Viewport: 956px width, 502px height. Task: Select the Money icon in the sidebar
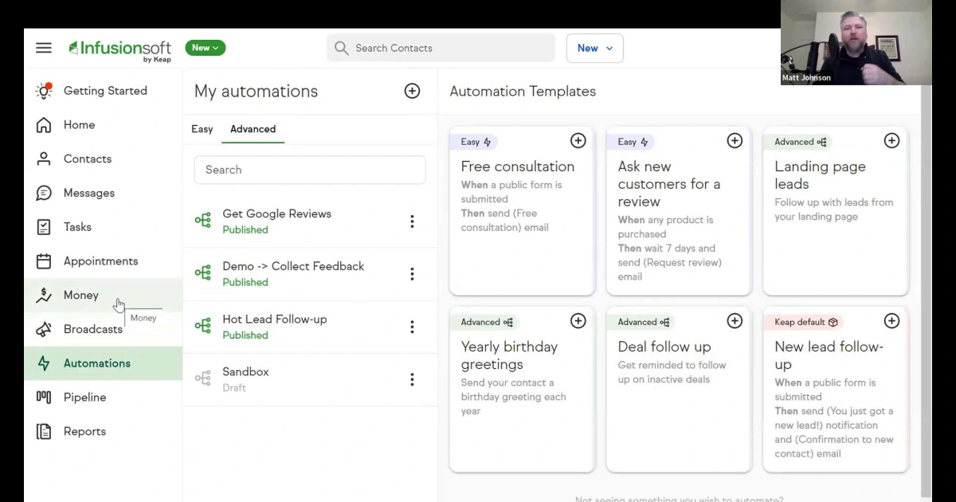[44, 295]
